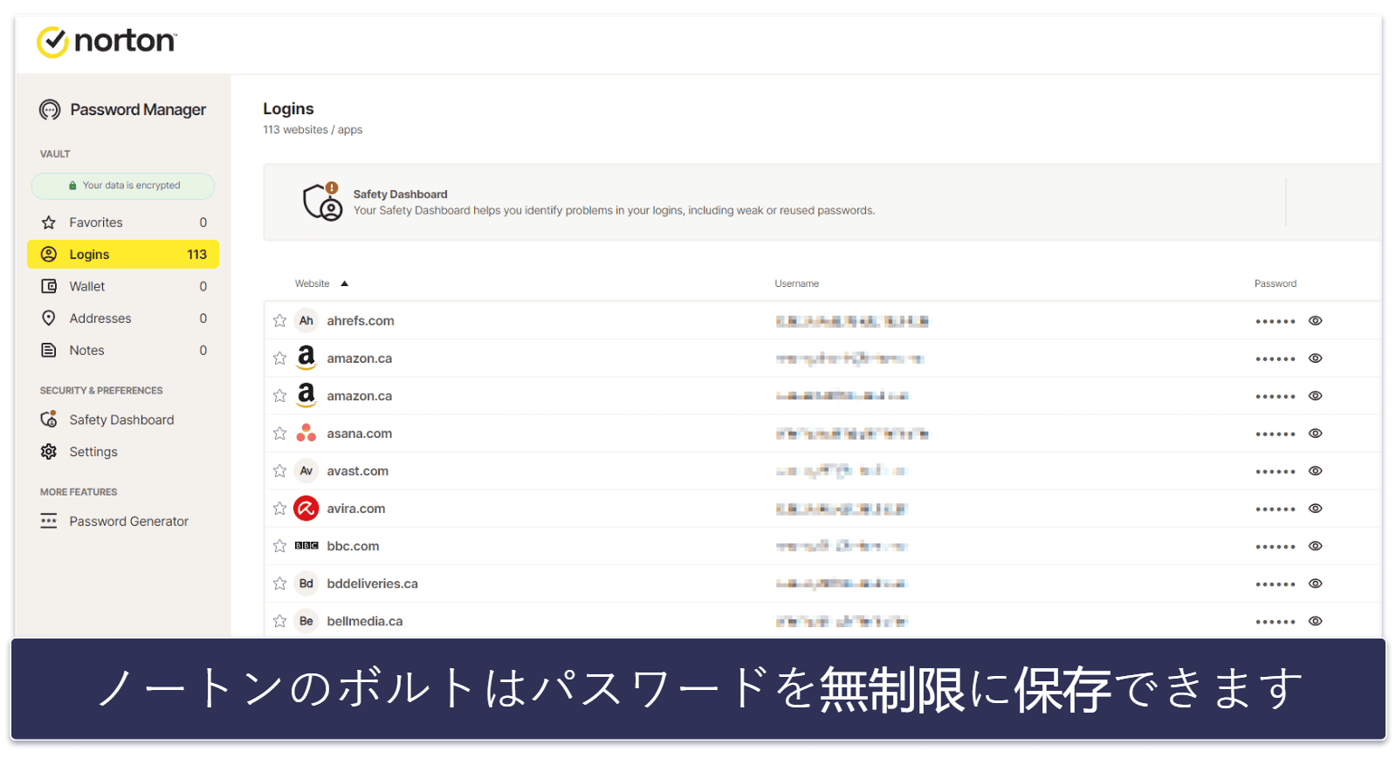Click the Favorites star icon in sidebar
1396x758 pixels.
click(49, 222)
